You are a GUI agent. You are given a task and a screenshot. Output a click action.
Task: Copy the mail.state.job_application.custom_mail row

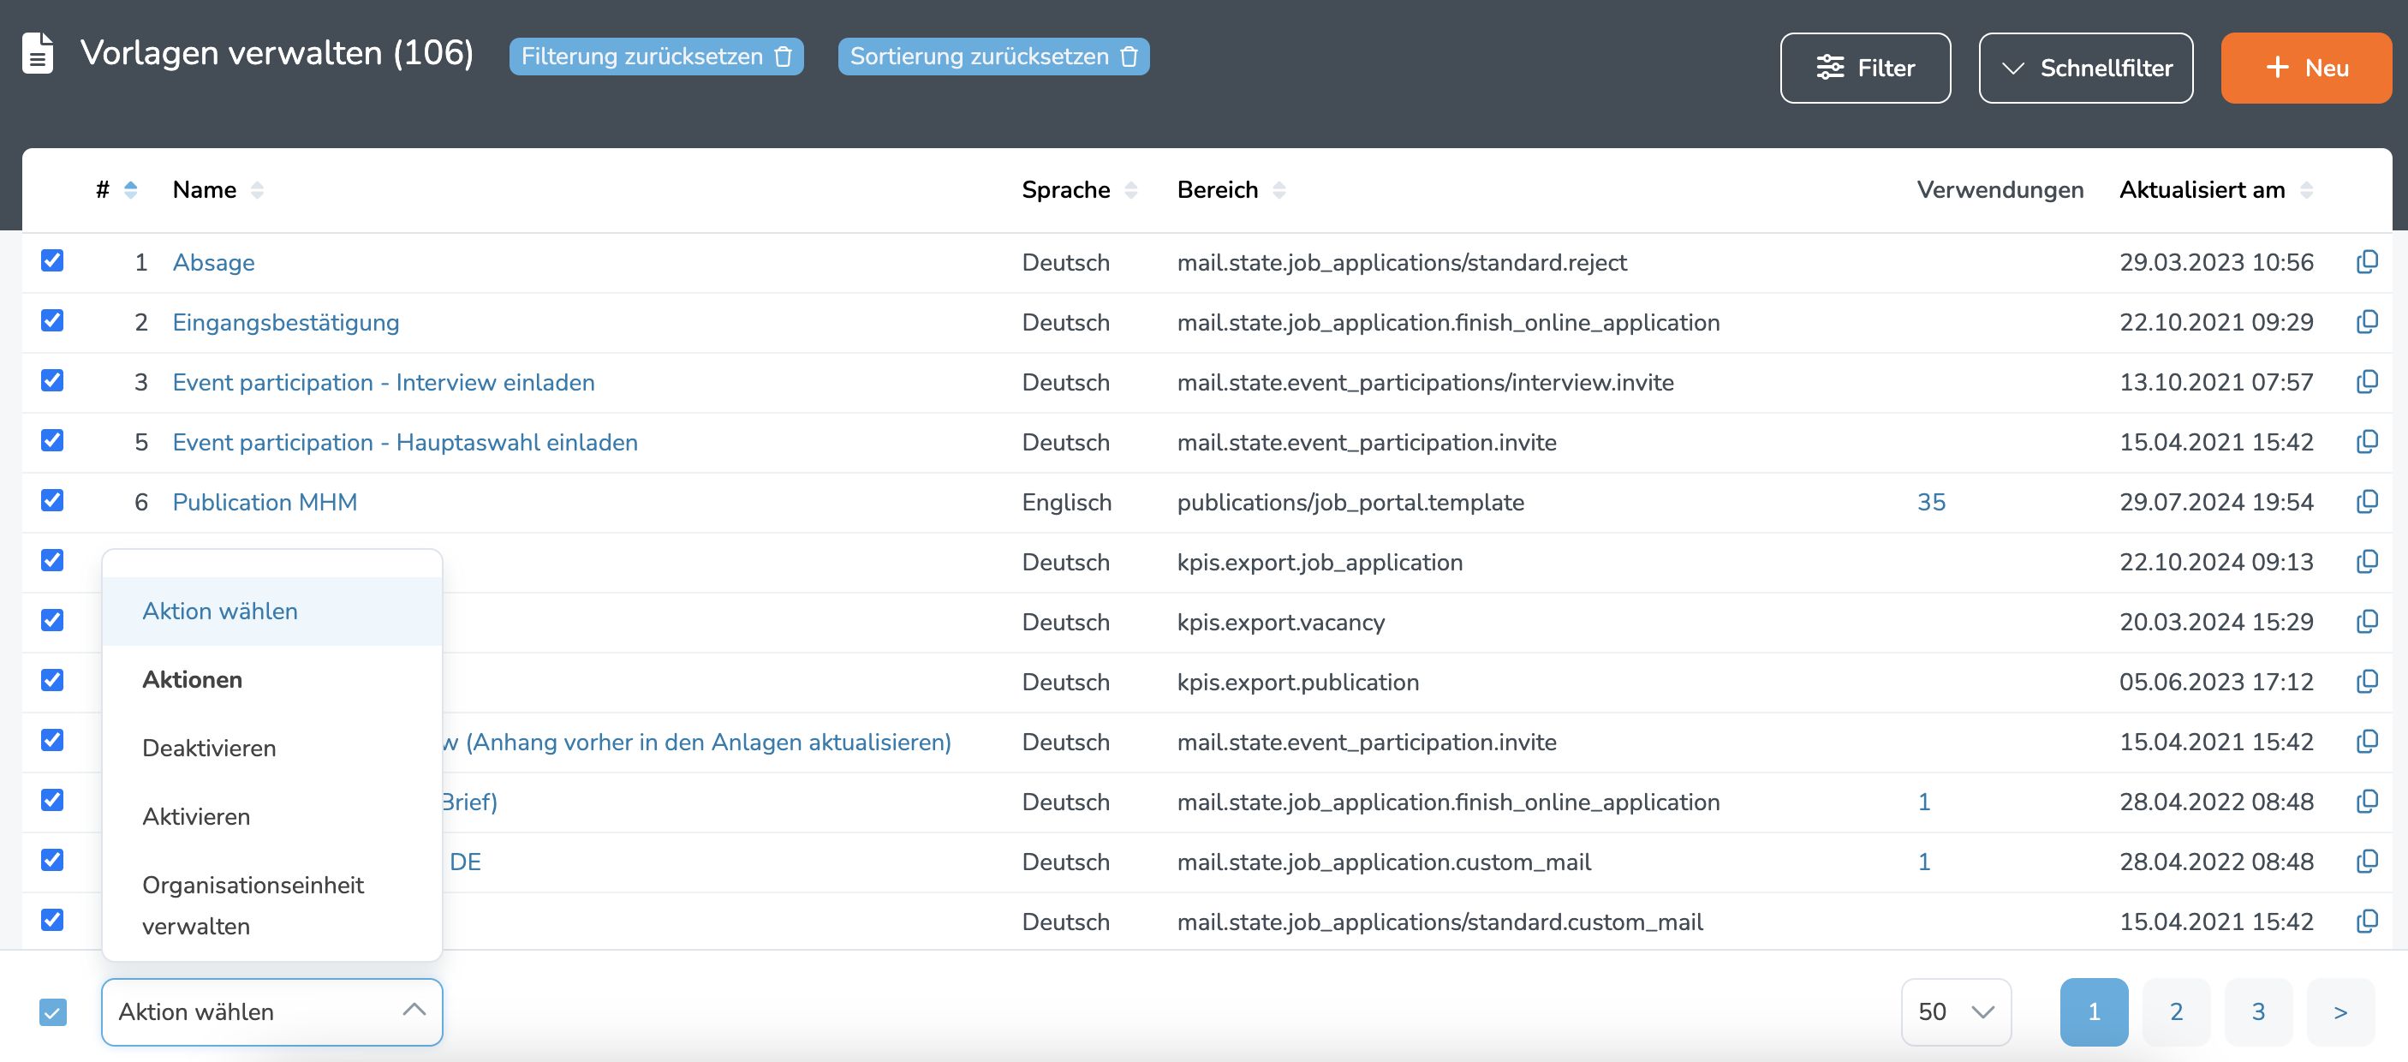2367,860
